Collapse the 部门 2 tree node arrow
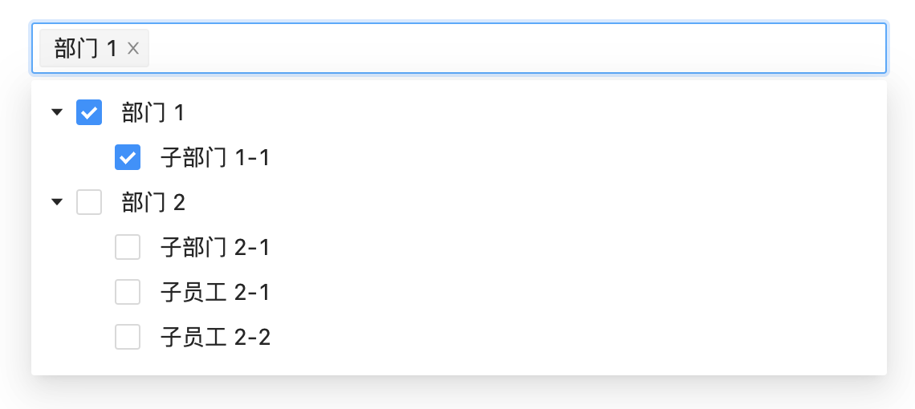 [56, 203]
